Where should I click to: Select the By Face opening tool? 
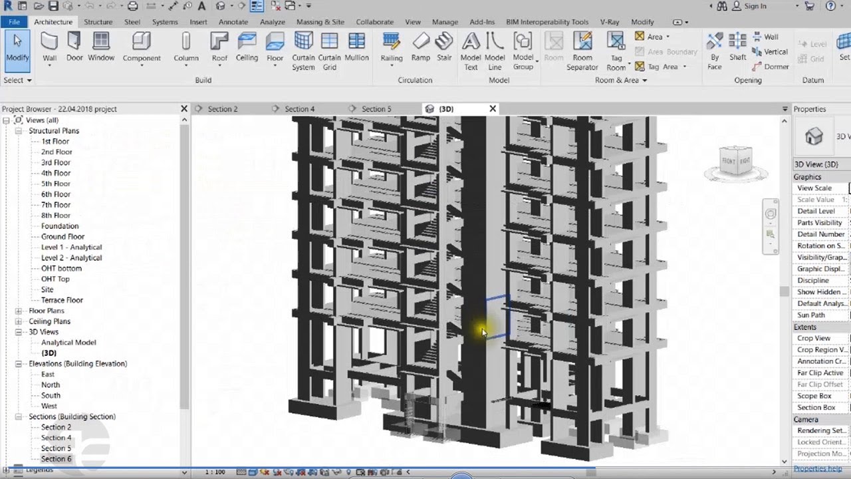pyautogui.click(x=715, y=51)
